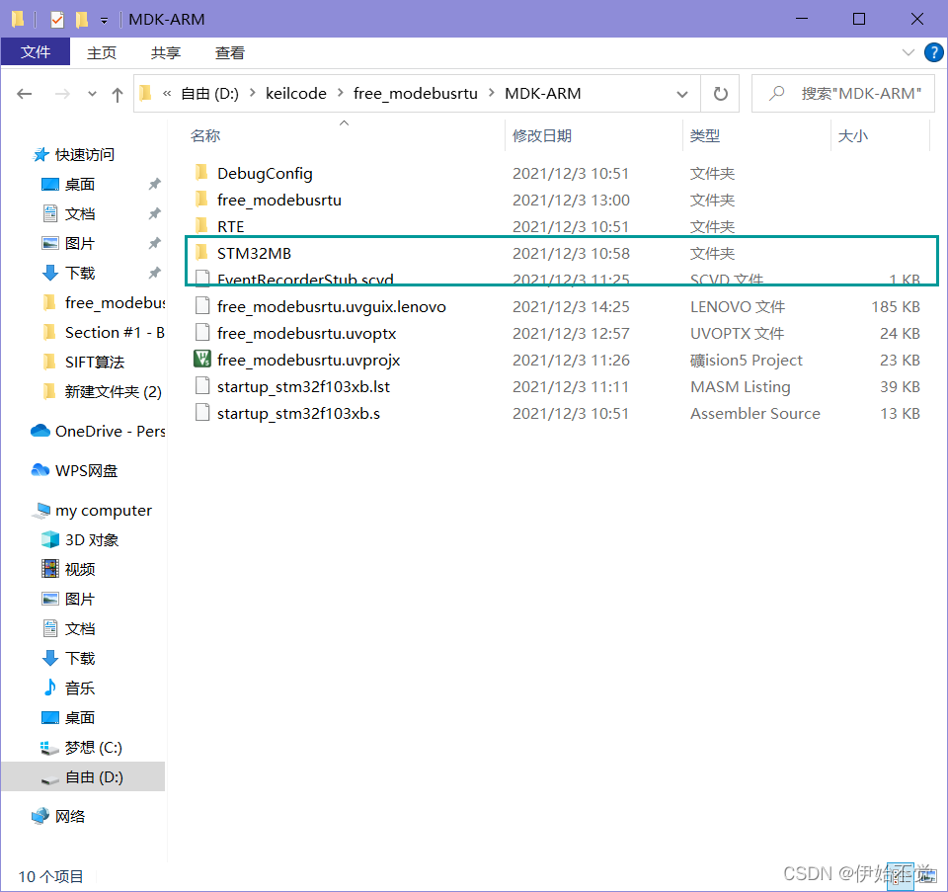The image size is (948, 892).
Task: Sort by 类型 column header
Action: pyautogui.click(x=705, y=135)
